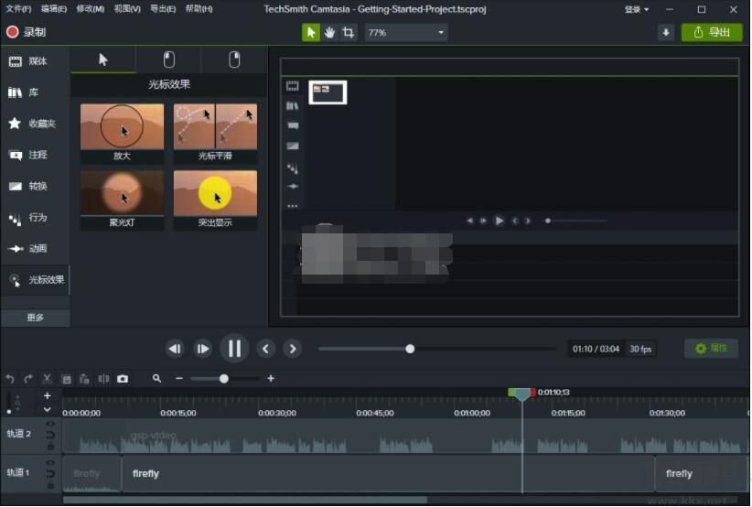The height and width of the screenshot is (507, 752).
Task: Toggle the lock on 轨道 2
Action: coord(50,446)
